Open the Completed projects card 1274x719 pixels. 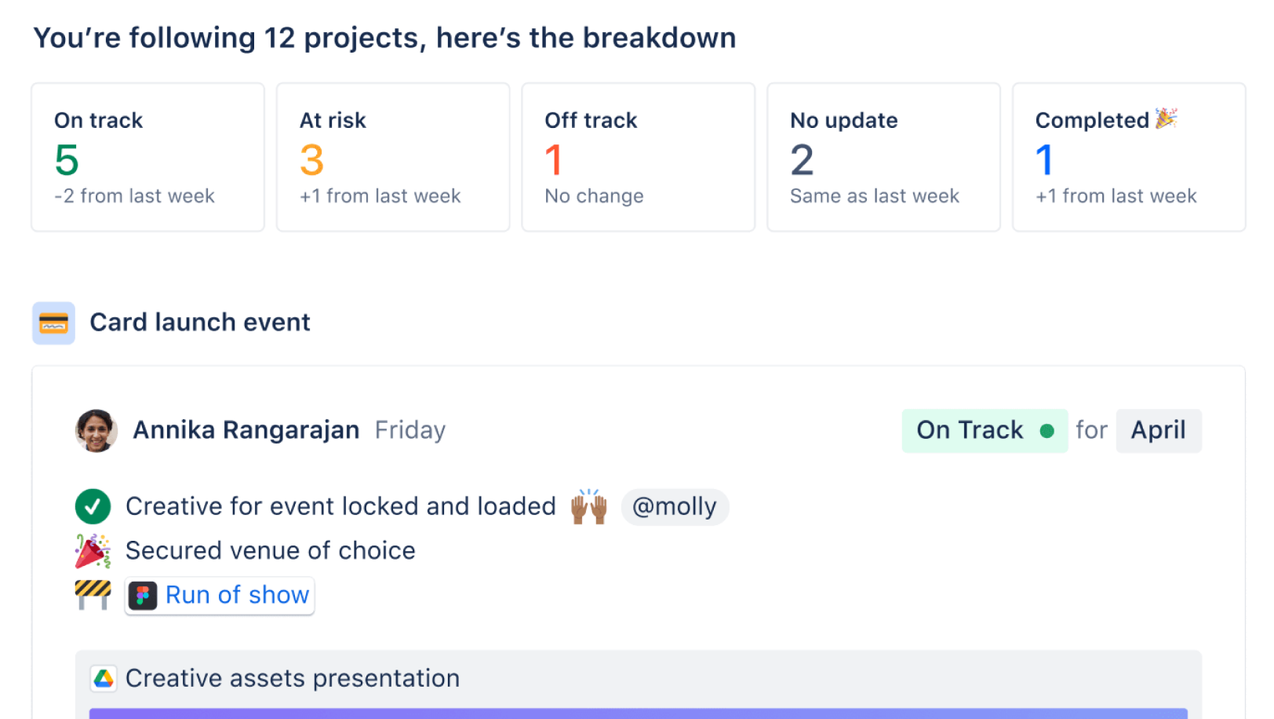tap(1128, 157)
